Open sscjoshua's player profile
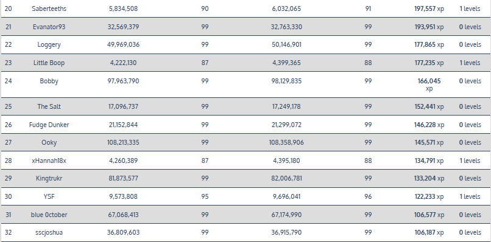The width and height of the screenshot is (491, 242). [49, 233]
